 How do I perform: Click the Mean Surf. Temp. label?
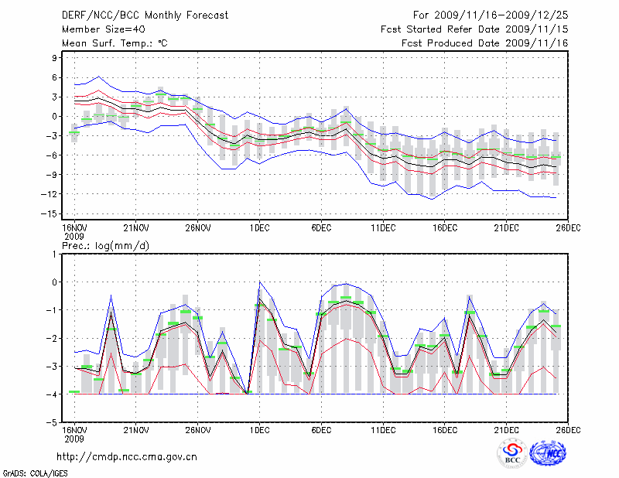coord(115,43)
